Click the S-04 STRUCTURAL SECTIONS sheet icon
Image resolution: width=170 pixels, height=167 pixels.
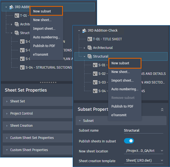22,68
